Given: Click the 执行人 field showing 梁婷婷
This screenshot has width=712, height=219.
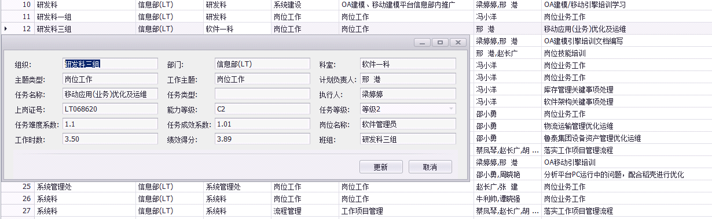Looking at the screenshot, I should 408,94.
